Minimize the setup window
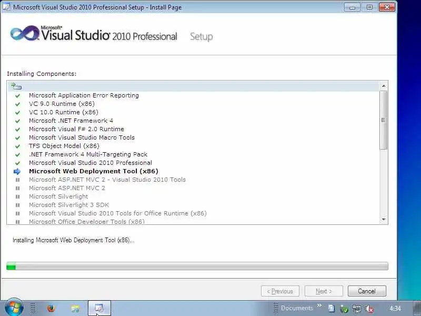 point(353,7)
